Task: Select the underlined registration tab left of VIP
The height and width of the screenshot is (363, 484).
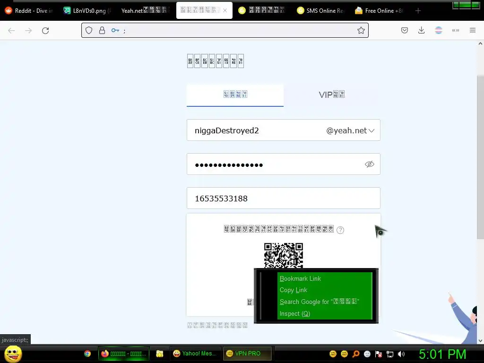Action: [x=235, y=95]
